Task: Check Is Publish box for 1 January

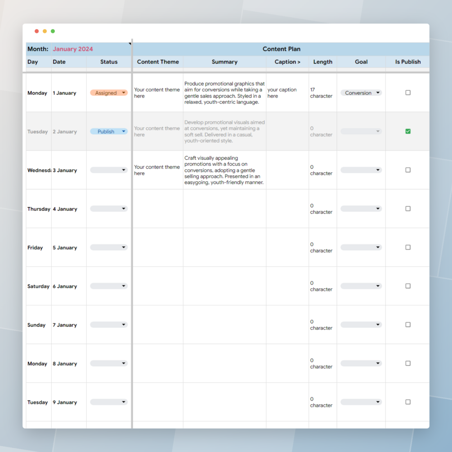Action: click(408, 93)
